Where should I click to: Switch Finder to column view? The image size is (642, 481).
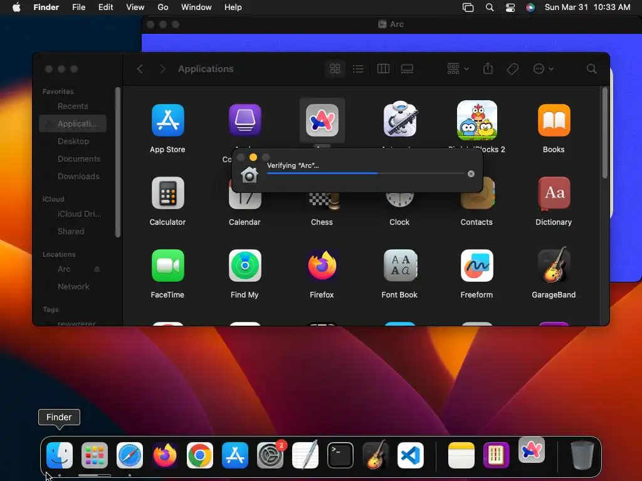tap(383, 69)
